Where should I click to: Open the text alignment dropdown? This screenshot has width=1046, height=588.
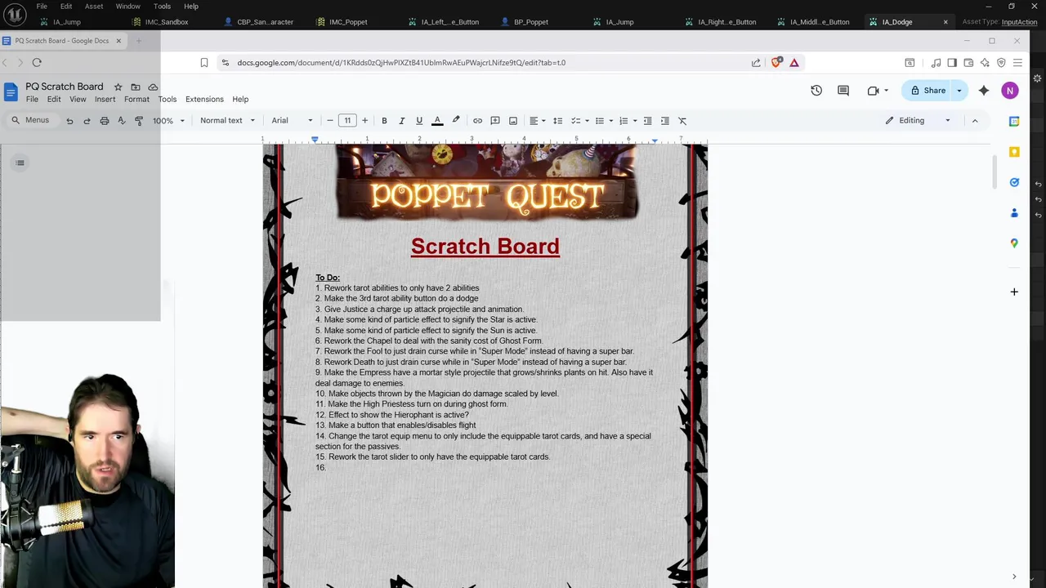click(x=538, y=121)
